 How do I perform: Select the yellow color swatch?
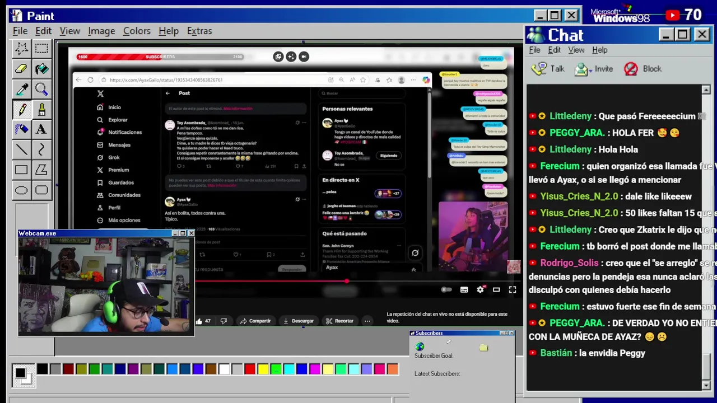tap(263, 369)
